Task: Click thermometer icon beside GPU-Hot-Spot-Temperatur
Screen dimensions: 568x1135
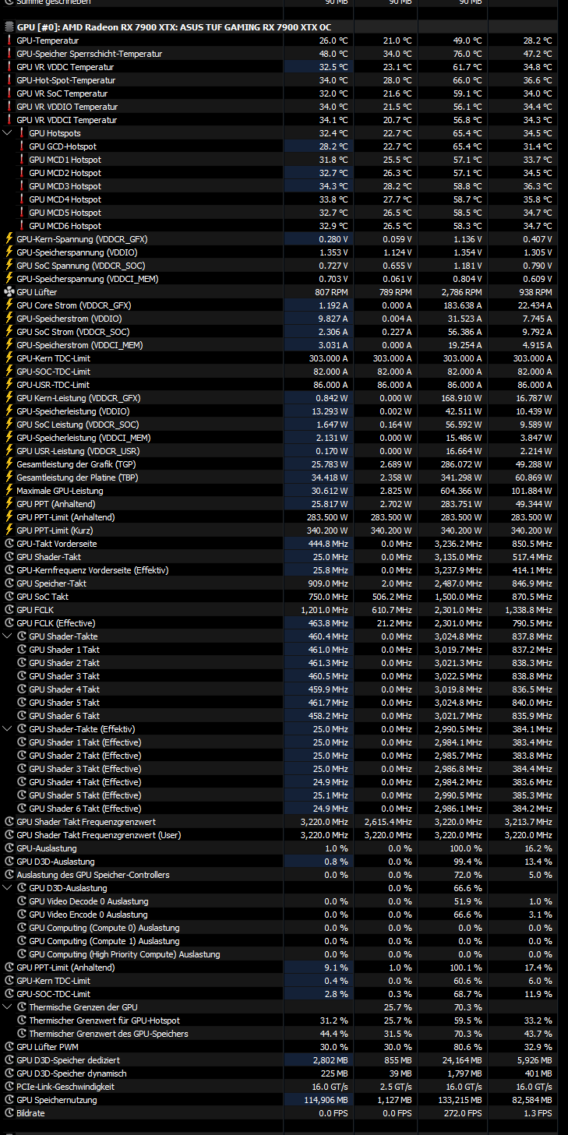Action: [9, 79]
